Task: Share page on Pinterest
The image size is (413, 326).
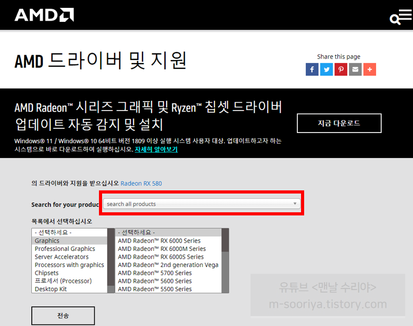Action: (x=341, y=69)
